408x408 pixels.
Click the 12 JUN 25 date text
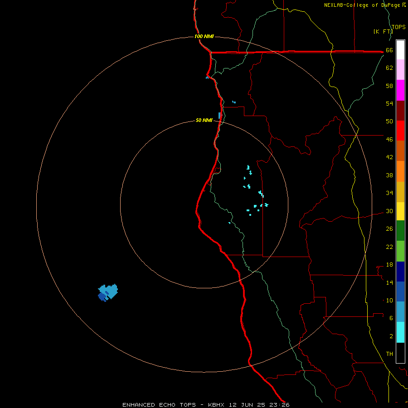(247, 405)
